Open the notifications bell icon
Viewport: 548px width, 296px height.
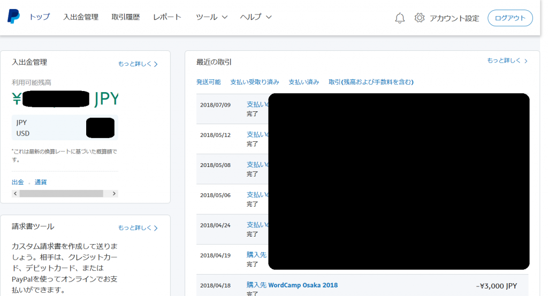point(400,18)
